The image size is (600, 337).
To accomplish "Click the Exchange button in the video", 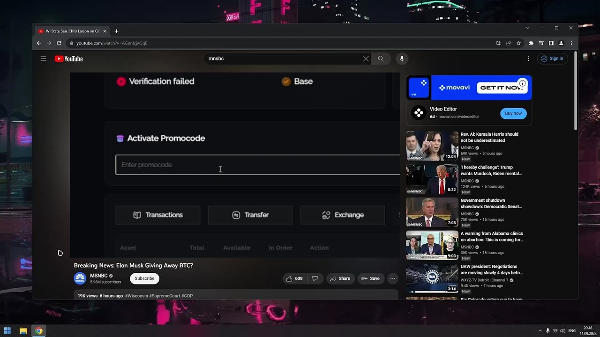I will [343, 215].
